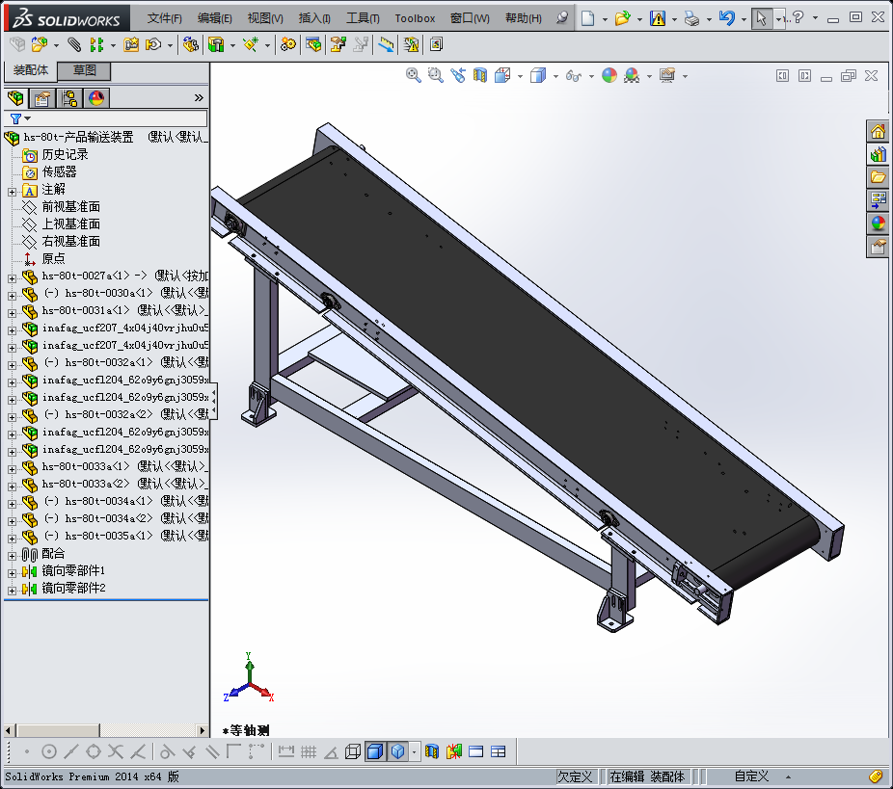The image size is (893, 789).
Task: Switch to 装配体 tab
Action: click(x=31, y=70)
